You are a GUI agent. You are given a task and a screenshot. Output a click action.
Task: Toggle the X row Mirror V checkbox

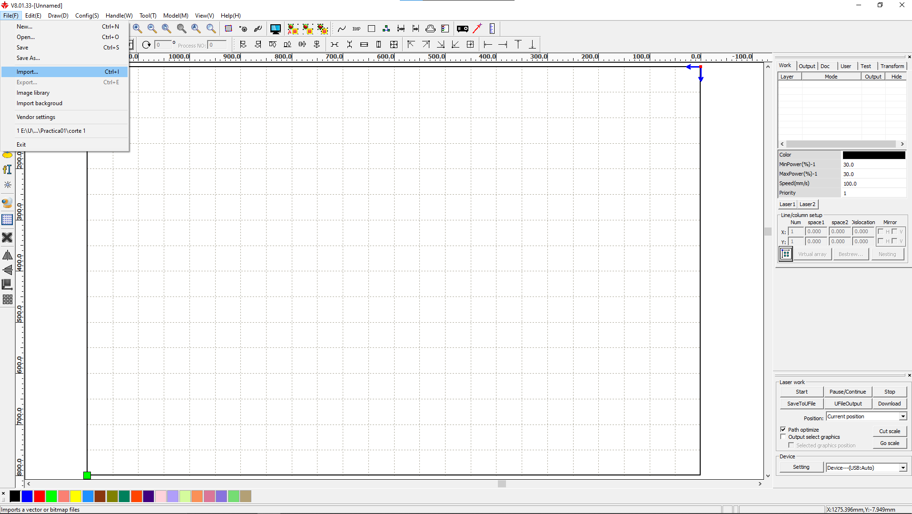(x=894, y=232)
